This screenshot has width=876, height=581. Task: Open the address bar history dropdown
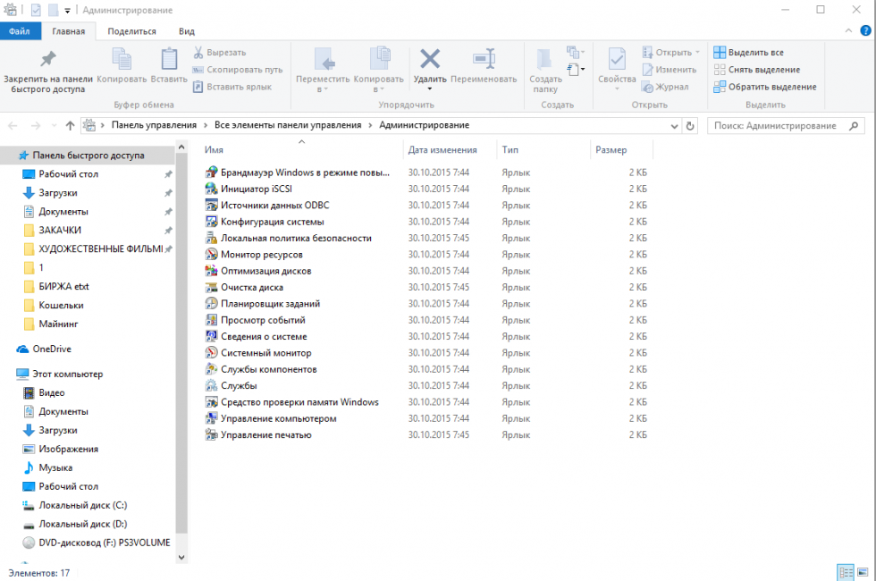pos(674,126)
